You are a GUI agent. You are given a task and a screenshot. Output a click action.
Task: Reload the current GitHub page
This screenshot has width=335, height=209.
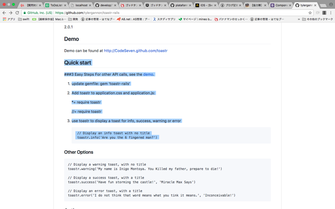coord(17,13)
